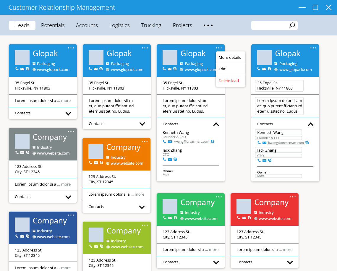The image size is (337, 271).
Task: Choose Delete lead from the context menu
Action: click(229, 81)
